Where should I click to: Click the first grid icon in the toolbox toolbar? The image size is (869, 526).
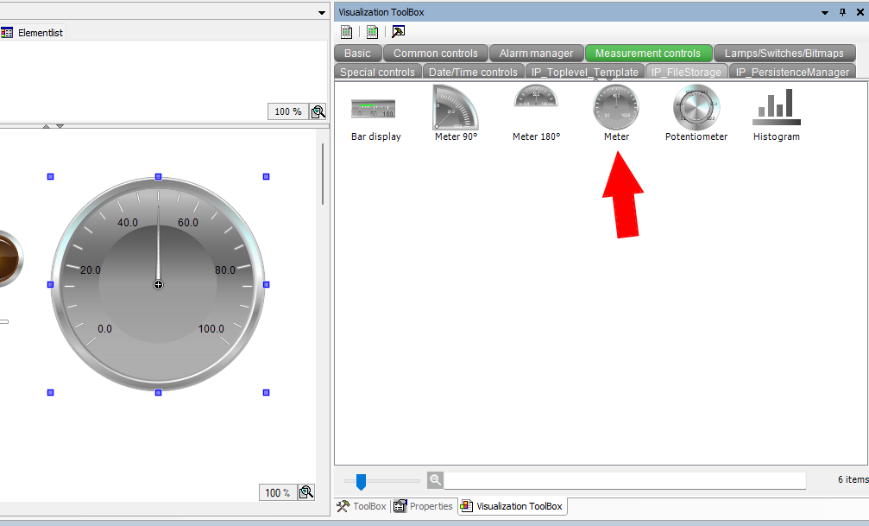(346, 31)
